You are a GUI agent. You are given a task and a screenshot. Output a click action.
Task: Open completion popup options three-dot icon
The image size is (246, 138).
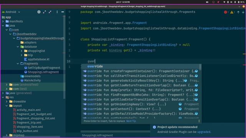click(199, 121)
